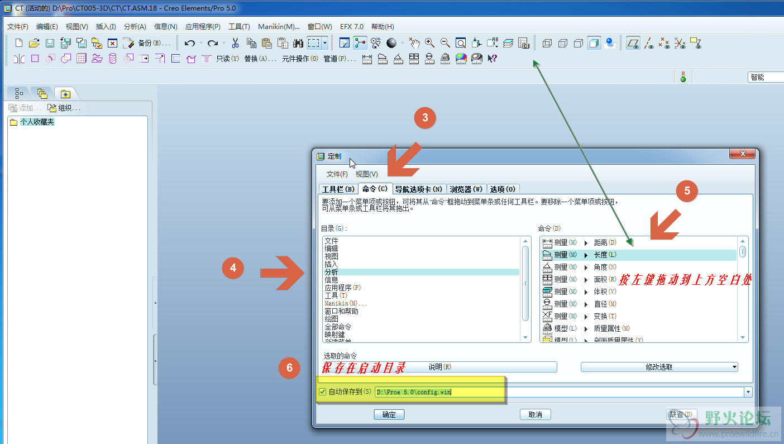Click the measure diameter icon

430,58
